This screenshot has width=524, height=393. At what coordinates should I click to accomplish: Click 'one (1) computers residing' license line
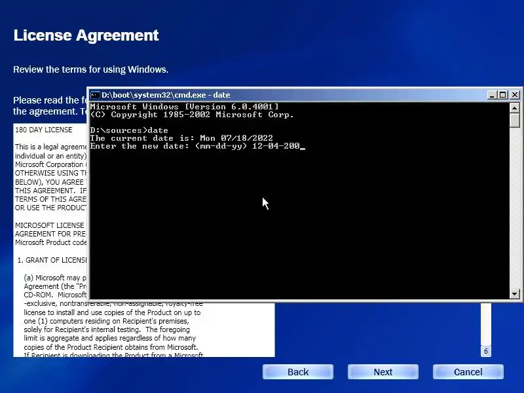pyautogui.click(x=106, y=321)
